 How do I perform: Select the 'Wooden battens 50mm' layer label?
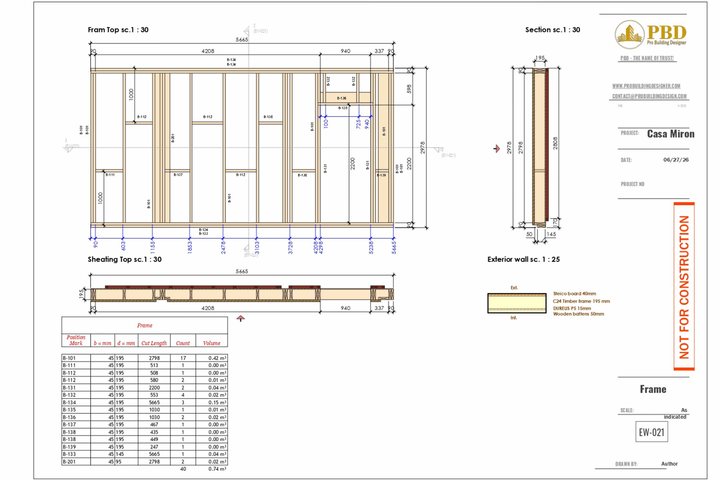point(579,314)
